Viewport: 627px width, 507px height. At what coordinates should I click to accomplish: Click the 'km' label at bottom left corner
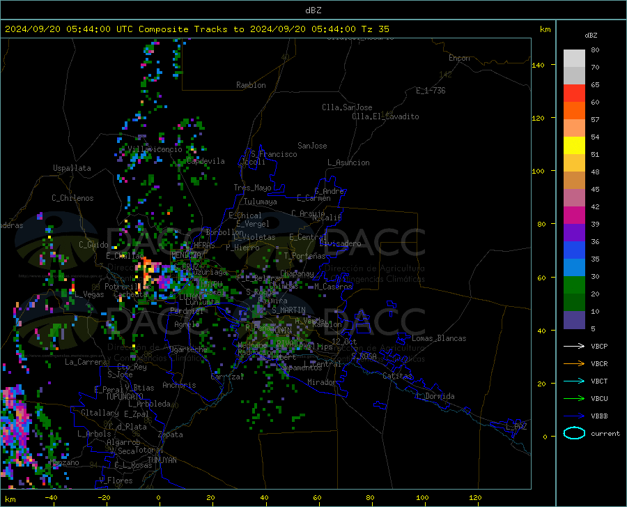click(10, 499)
